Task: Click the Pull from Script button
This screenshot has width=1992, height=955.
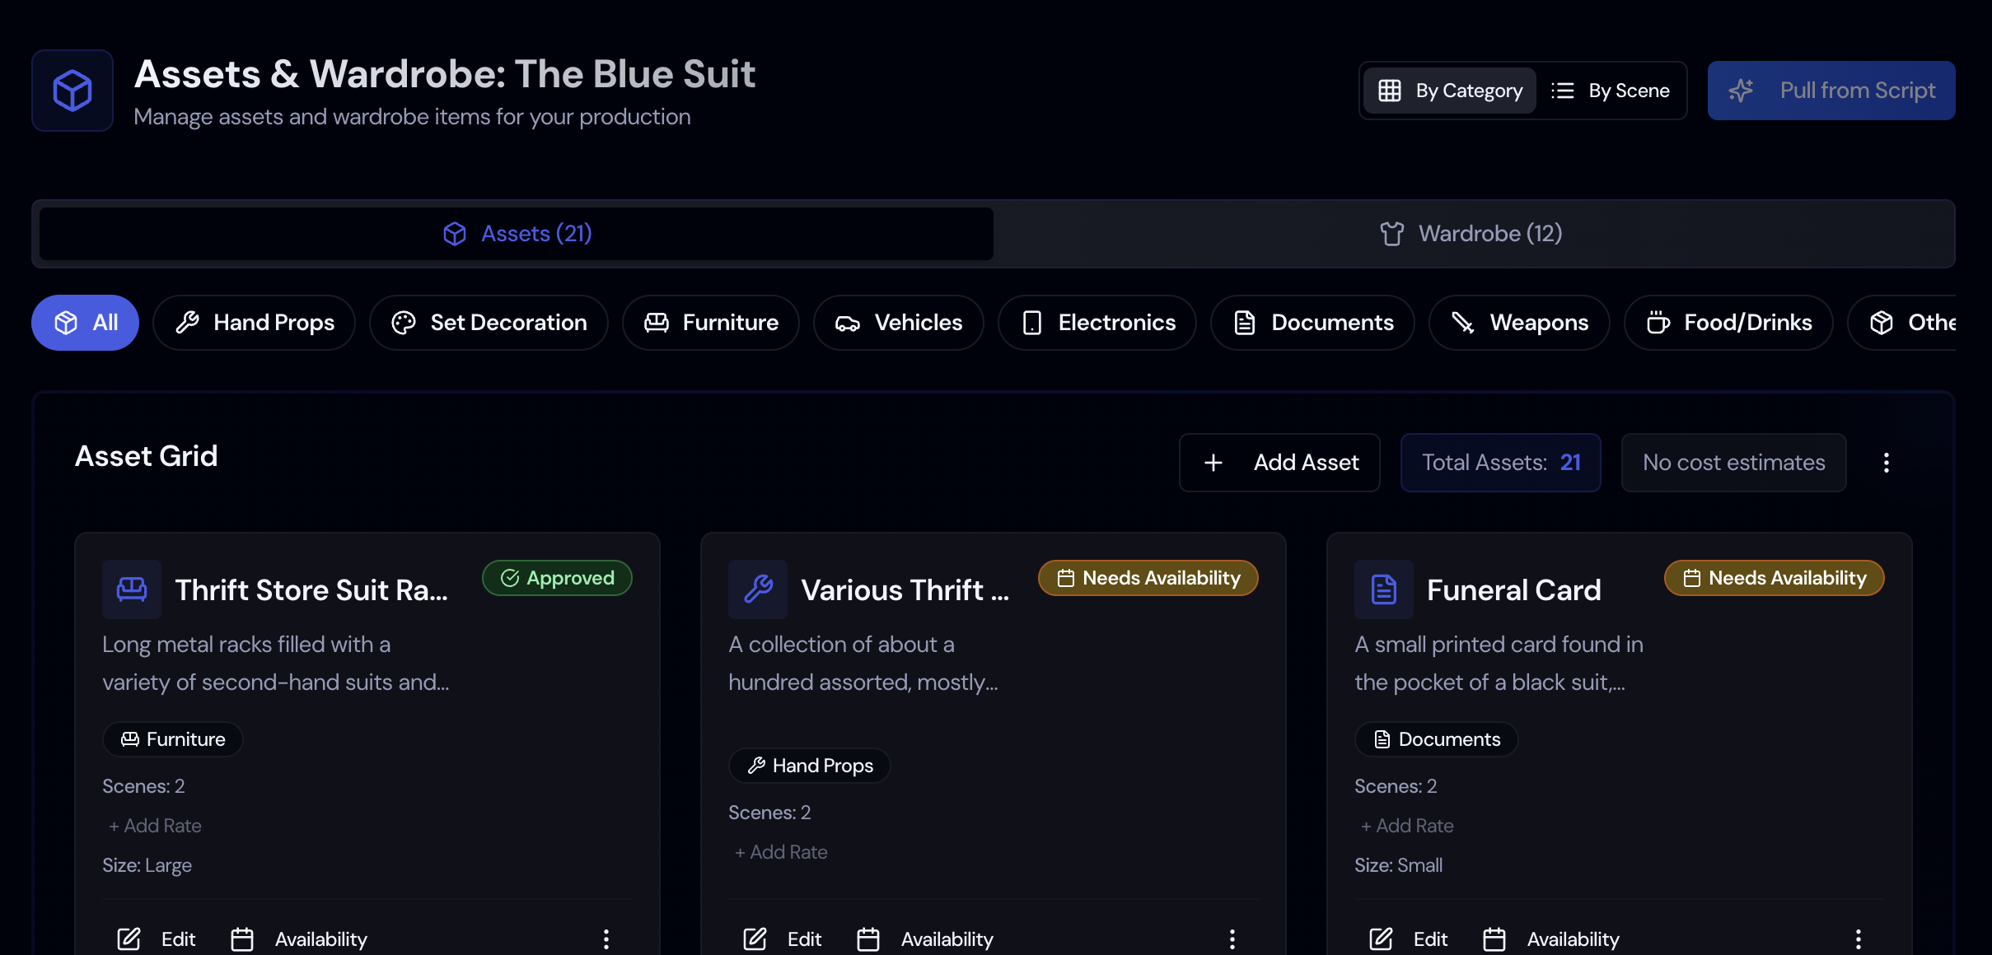Action: coord(1831,91)
